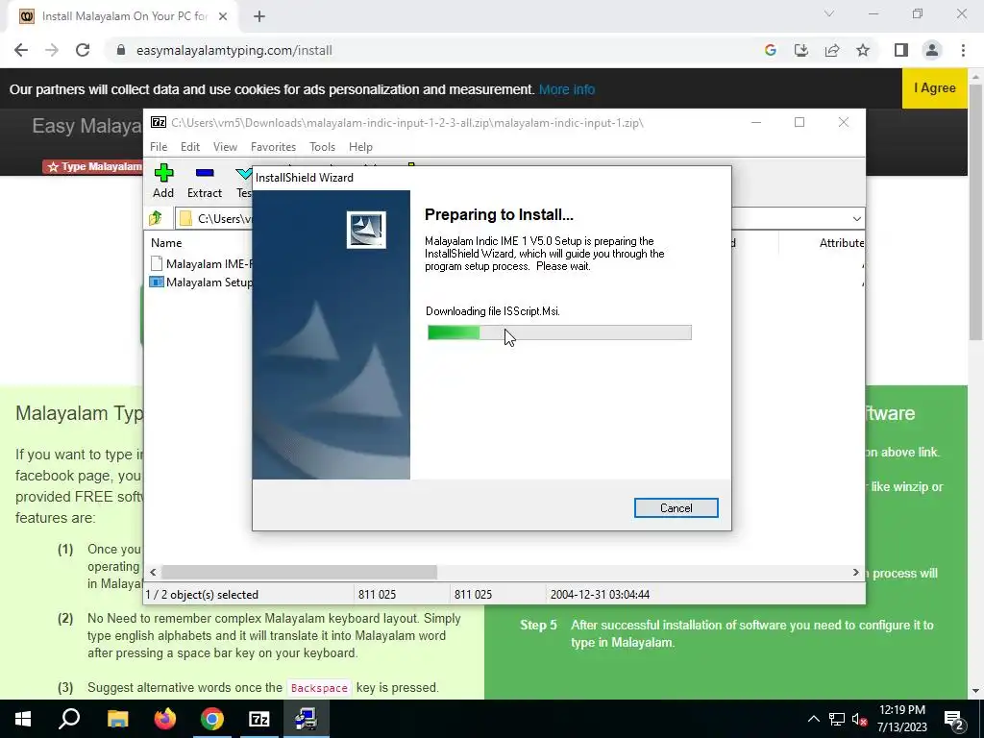
Task: Launch Firefox from taskbar
Action: pyautogui.click(x=165, y=719)
